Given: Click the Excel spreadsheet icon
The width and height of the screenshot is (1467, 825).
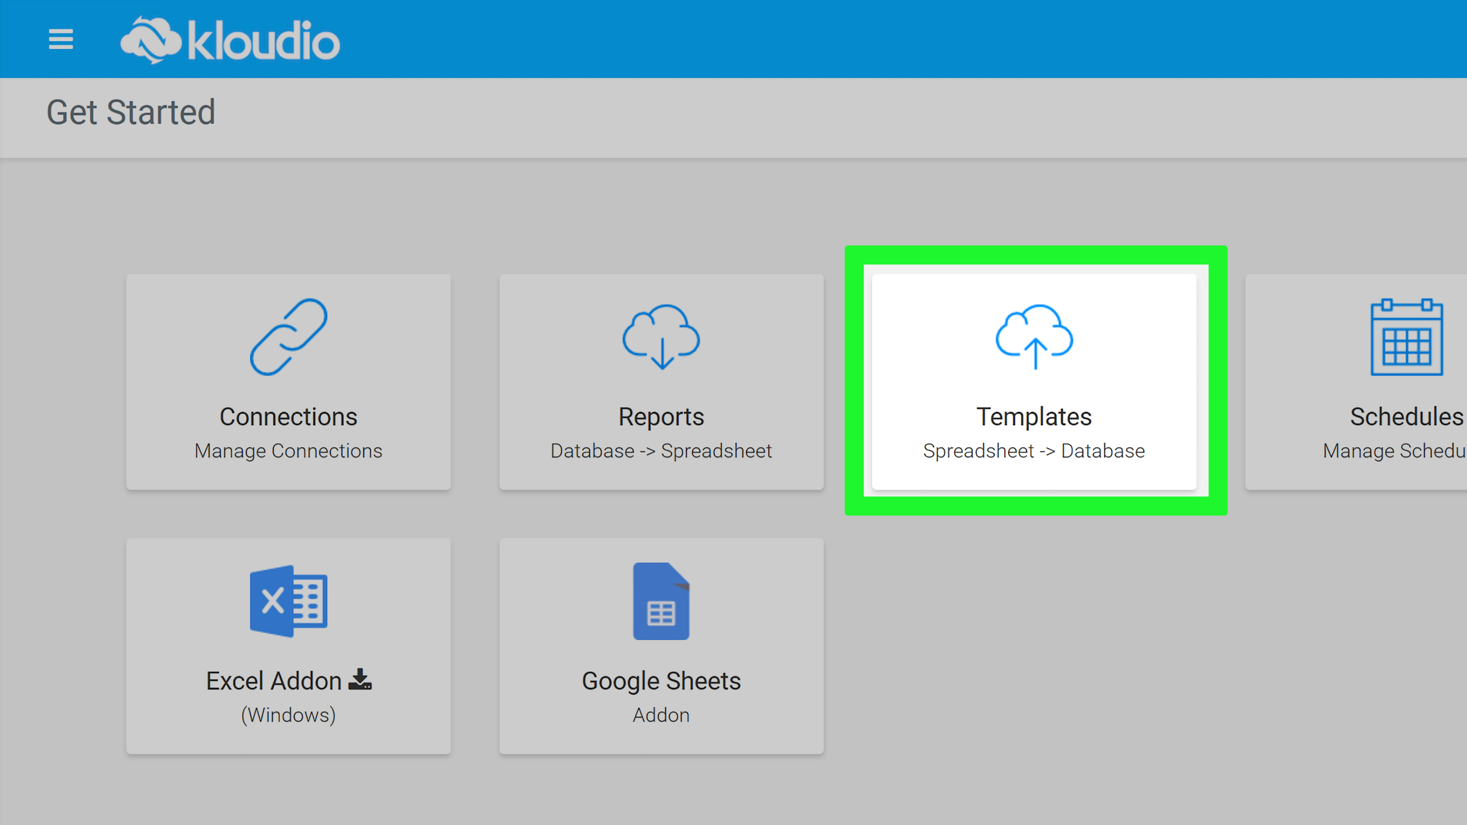Looking at the screenshot, I should point(289,601).
